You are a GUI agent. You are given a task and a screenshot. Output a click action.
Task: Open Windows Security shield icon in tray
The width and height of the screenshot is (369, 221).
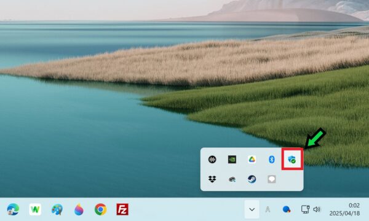(x=292, y=160)
